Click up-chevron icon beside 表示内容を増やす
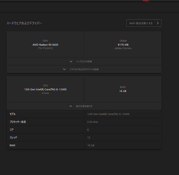 tap(71, 106)
